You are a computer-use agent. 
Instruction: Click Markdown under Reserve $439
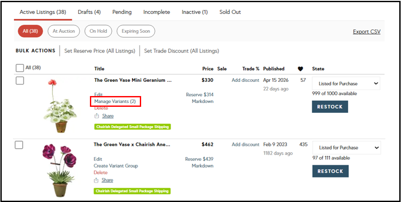click(x=203, y=166)
